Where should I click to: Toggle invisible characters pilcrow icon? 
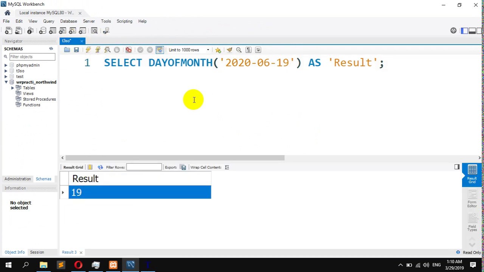click(x=248, y=50)
